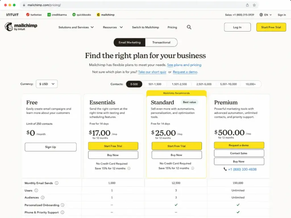This screenshot has width=291, height=218.
Task: Expand Solutions and Services menu
Action: pos(76,27)
